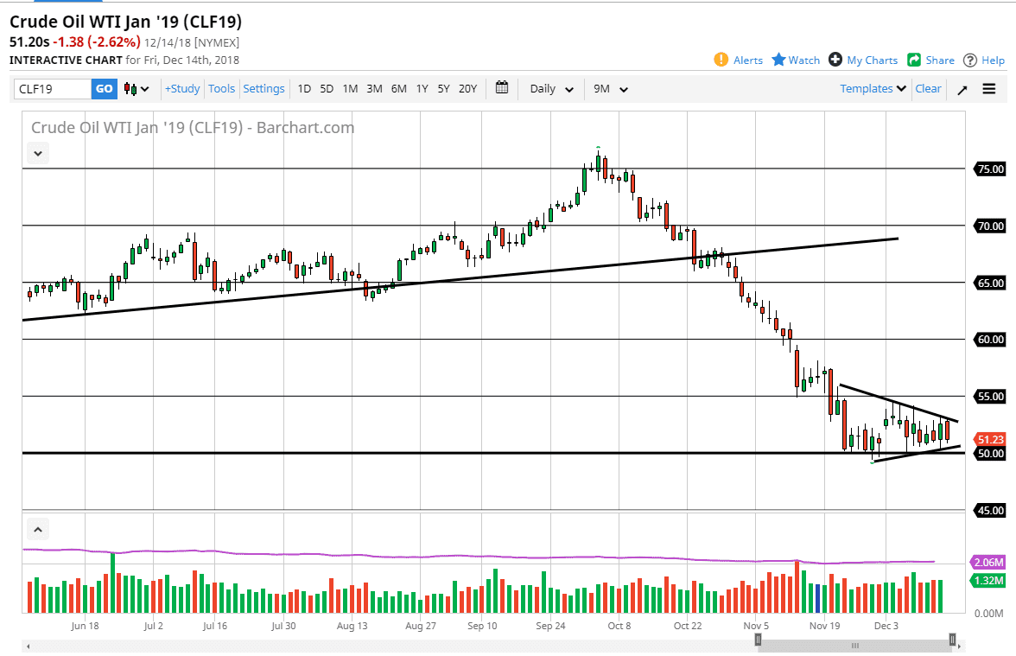
Task: Click +Study to add an indicator
Action: 182,88
